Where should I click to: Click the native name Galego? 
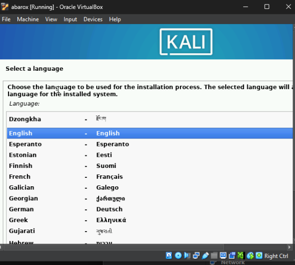(108, 188)
